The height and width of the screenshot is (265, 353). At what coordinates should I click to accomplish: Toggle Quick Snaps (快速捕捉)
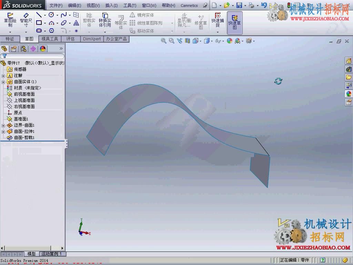pos(218,20)
